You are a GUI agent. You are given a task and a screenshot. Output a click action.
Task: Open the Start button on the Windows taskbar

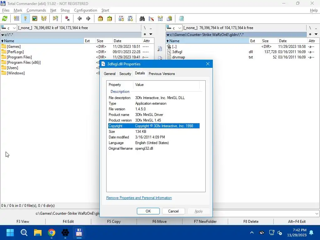(10, 232)
